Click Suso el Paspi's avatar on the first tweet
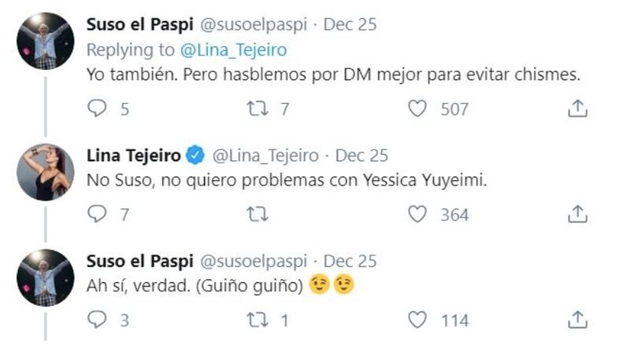Viewport: 630px width, 345px height. 45,41
